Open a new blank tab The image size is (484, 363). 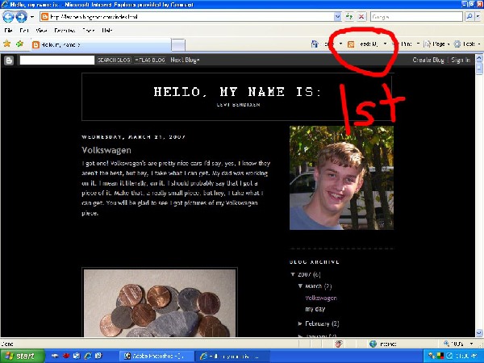pos(178,45)
